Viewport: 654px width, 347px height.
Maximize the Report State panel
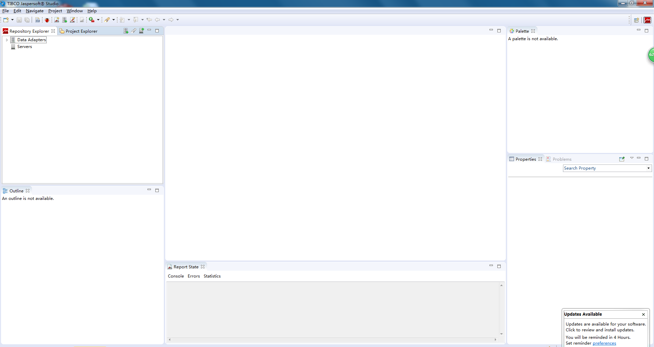(x=499, y=266)
